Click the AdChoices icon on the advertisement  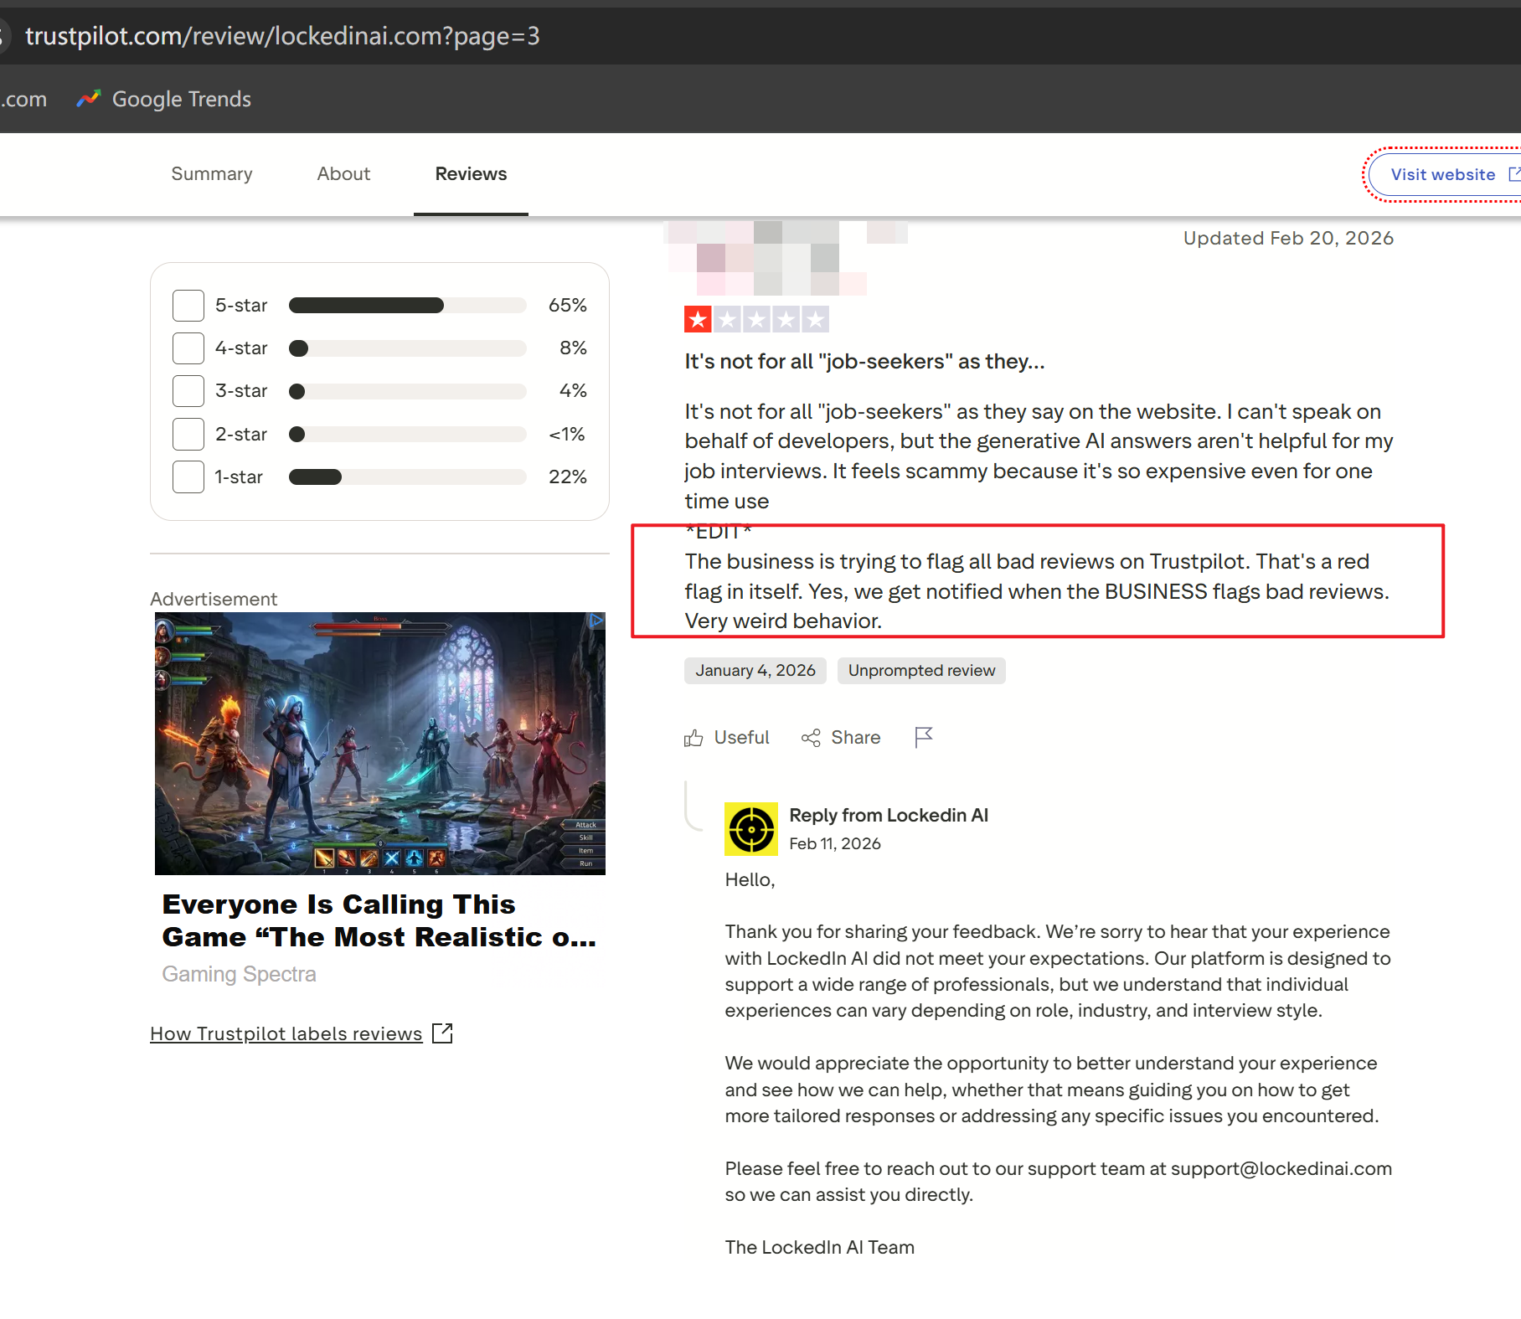596,621
